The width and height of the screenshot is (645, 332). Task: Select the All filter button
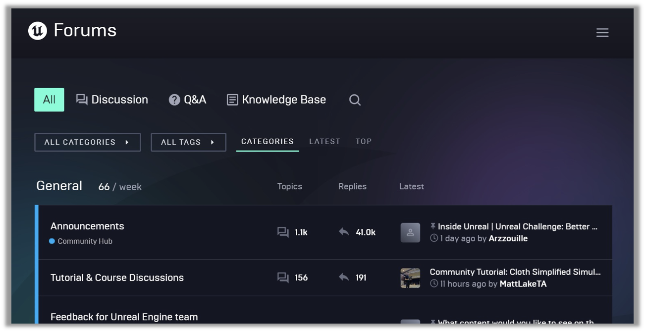tap(49, 100)
